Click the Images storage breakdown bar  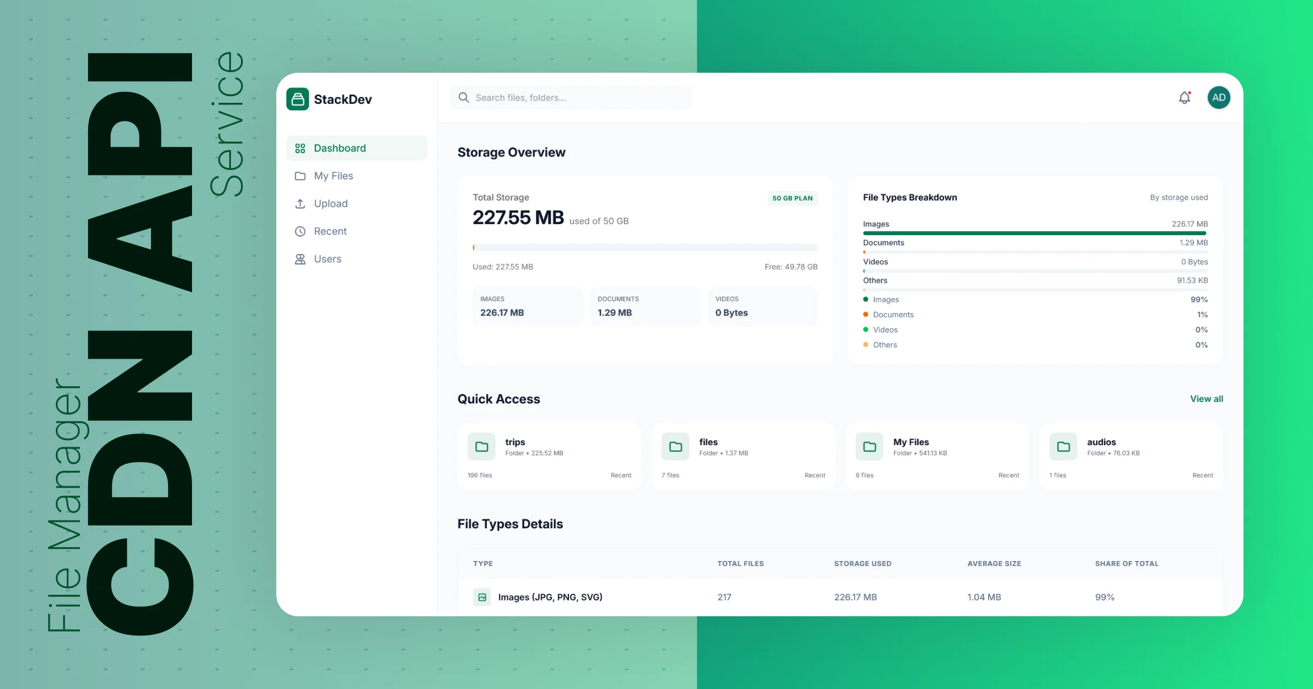(x=1035, y=233)
